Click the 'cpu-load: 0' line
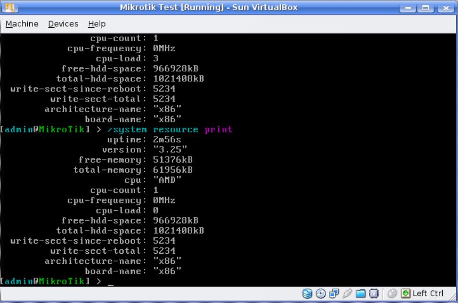 (127, 210)
